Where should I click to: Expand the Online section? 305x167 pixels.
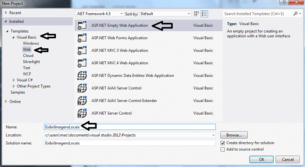pos(6,101)
